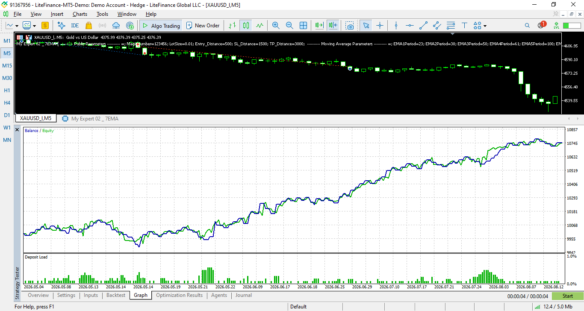Open the Overview tab in Strategy Tester
The image size is (584, 311).
(38, 295)
